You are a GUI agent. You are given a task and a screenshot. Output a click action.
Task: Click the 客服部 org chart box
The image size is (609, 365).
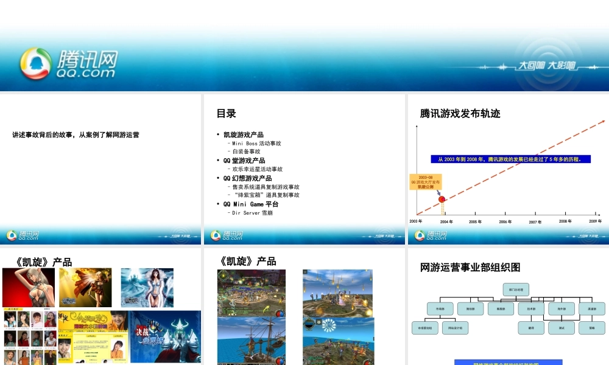pyautogui.click(x=501, y=309)
